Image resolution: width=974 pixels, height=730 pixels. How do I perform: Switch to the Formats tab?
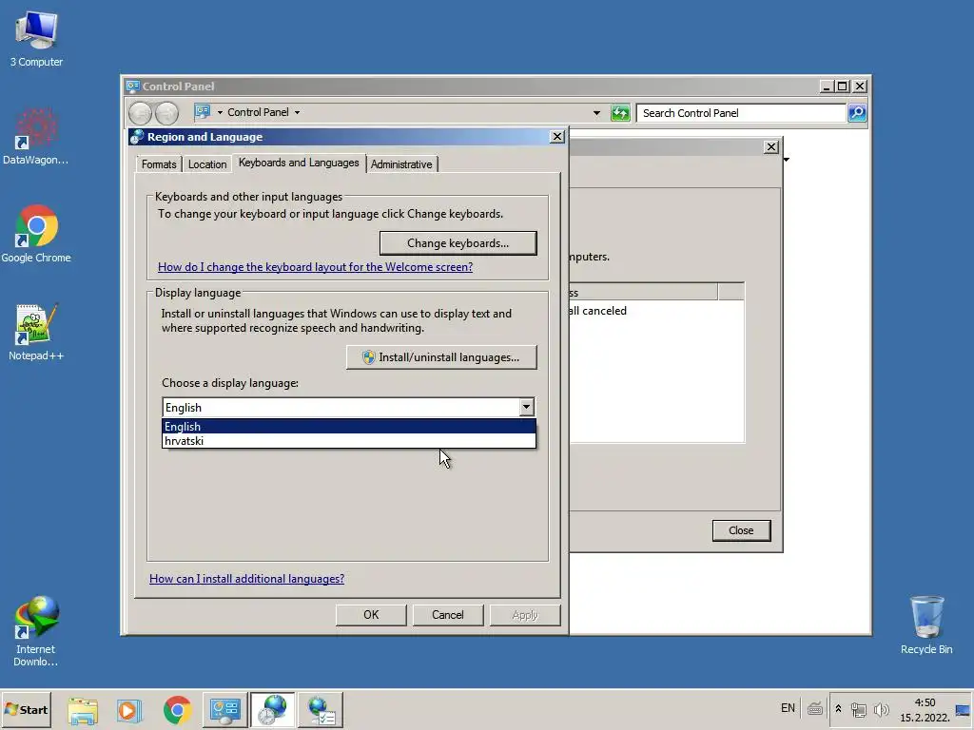(x=159, y=163)
